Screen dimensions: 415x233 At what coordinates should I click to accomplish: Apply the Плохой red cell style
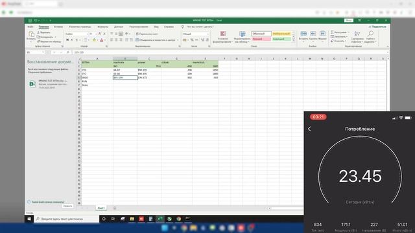point(261,39)
